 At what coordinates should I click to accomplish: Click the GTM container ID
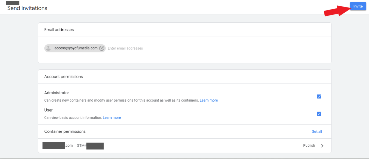click(90, 146)
